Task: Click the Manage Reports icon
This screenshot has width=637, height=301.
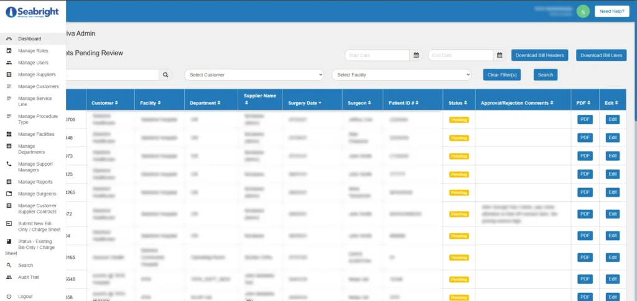Action: tap(9, 182)
